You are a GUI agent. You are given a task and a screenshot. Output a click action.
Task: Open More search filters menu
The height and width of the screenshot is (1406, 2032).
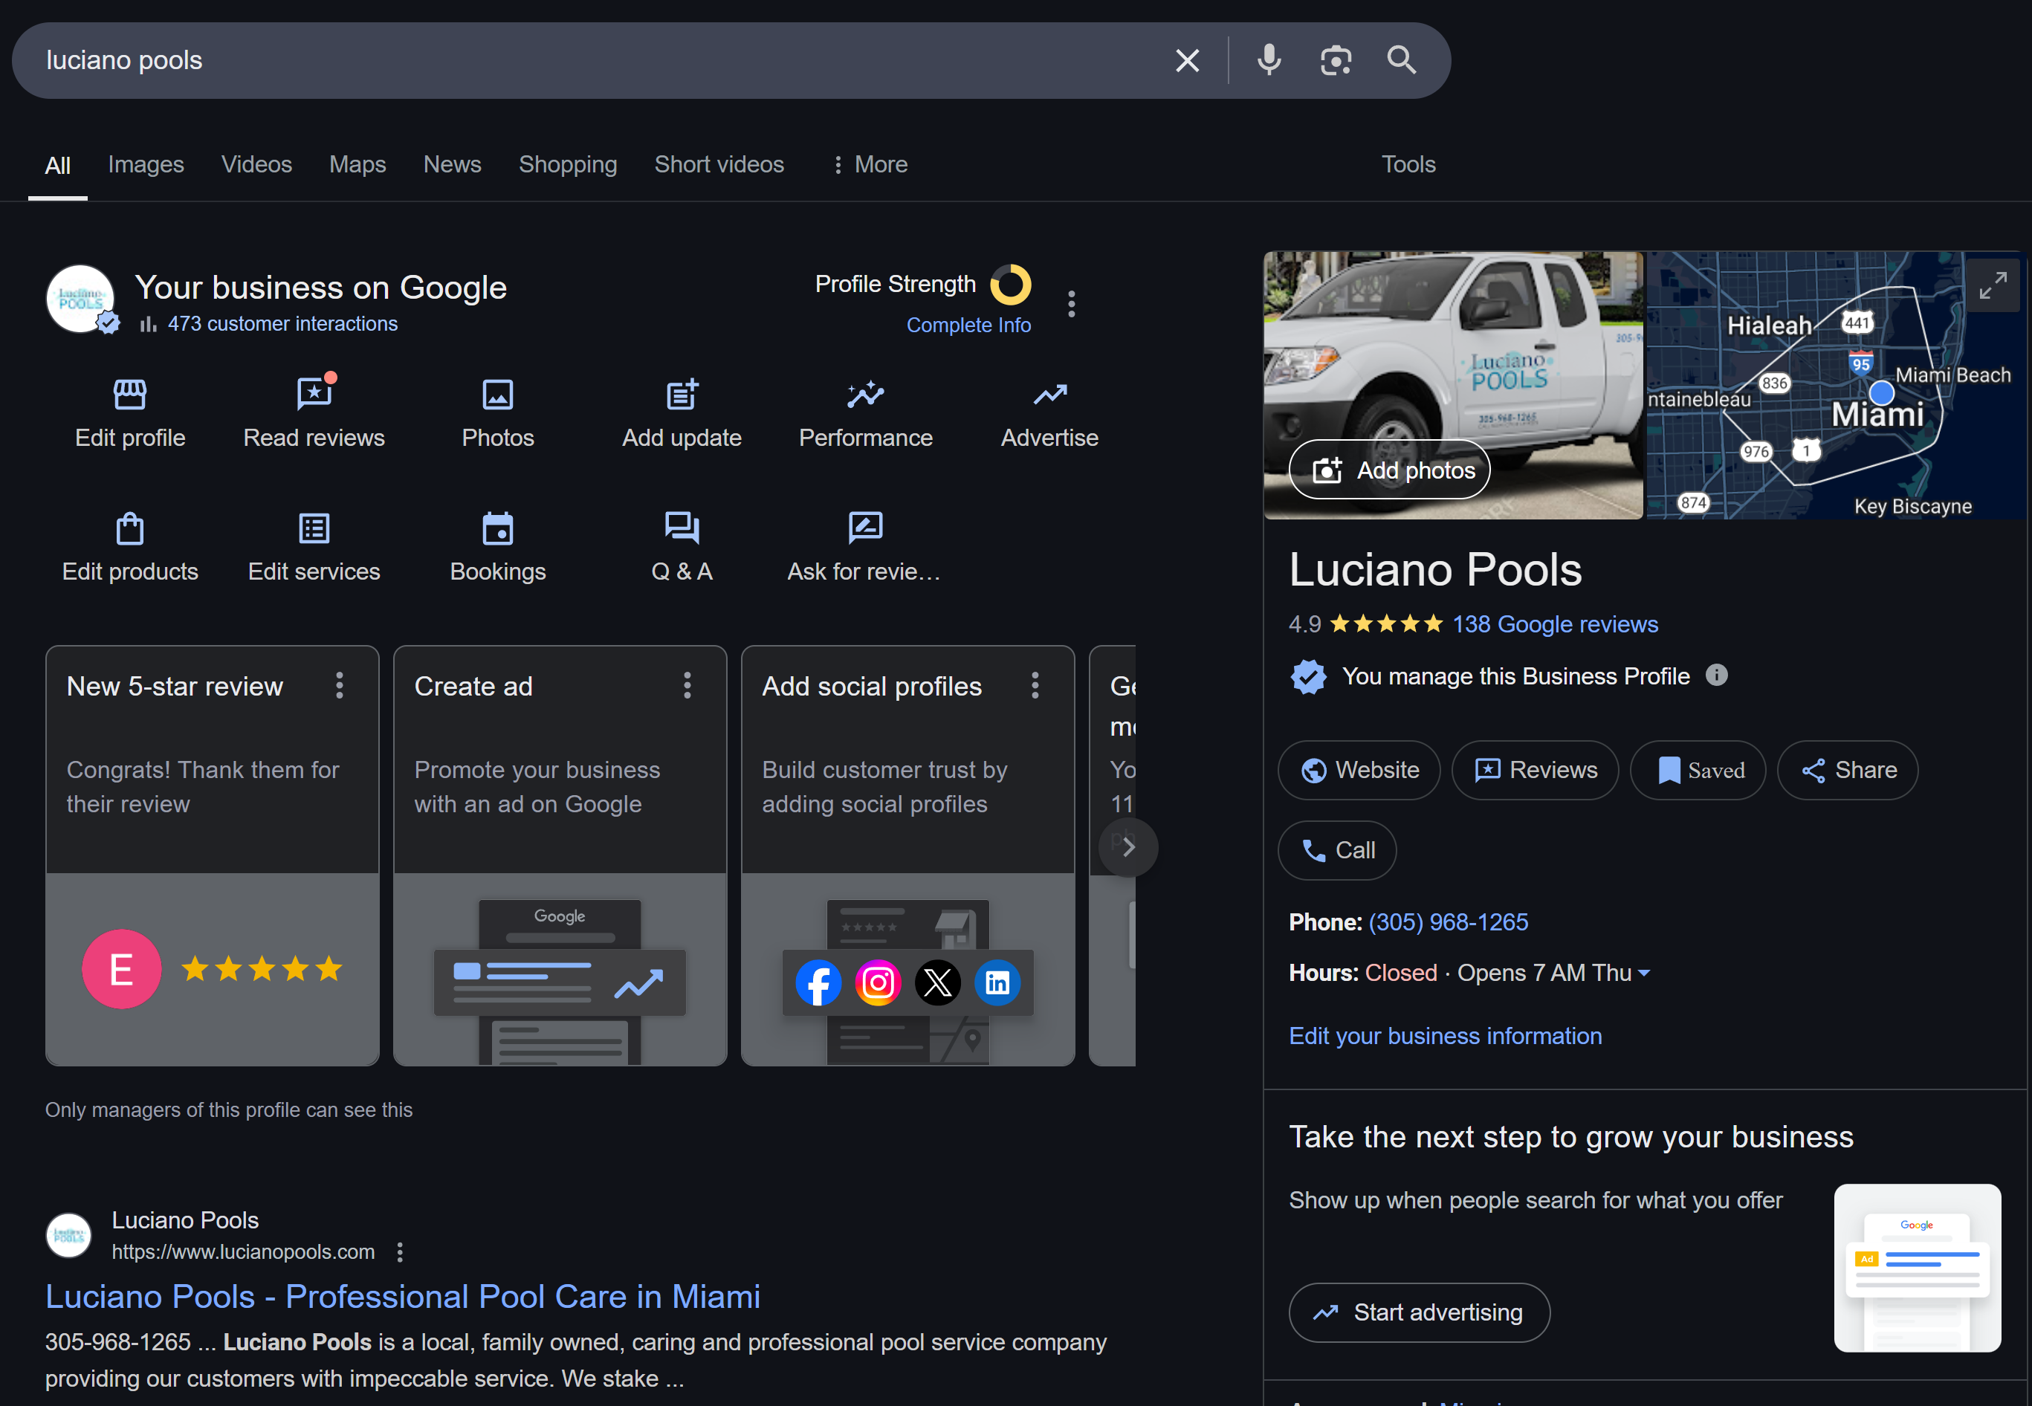[870, 165]
